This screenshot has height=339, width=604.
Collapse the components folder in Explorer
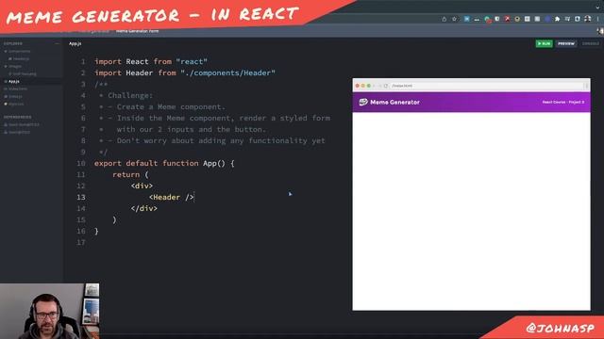(x=17, y=51)
